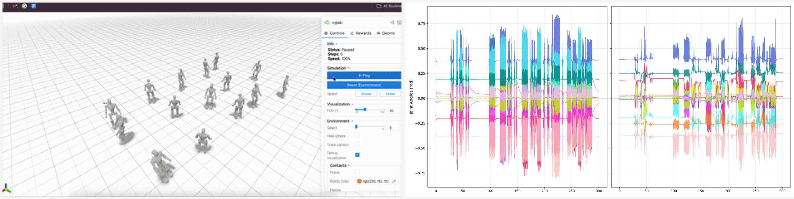Click the colorful round bookmark icon
The width and height of the screenshot is (794, 199).
[x=24, y=6]
